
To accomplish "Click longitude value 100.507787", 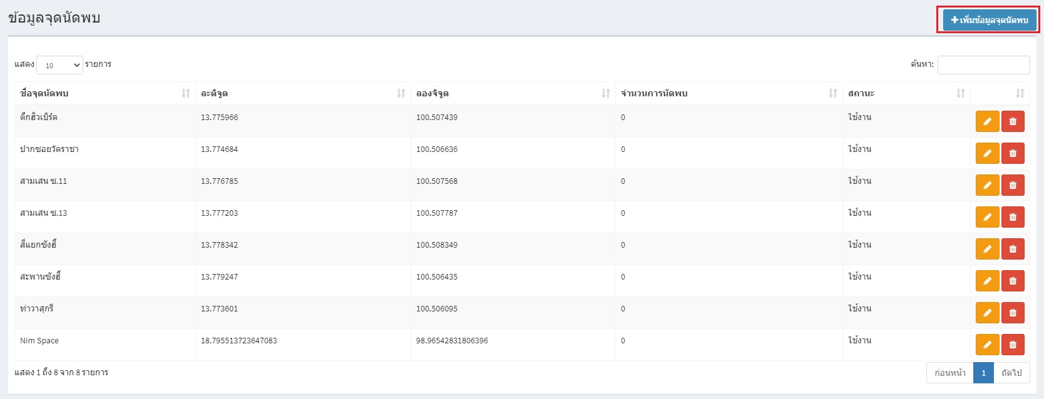I will pos(437,213).
